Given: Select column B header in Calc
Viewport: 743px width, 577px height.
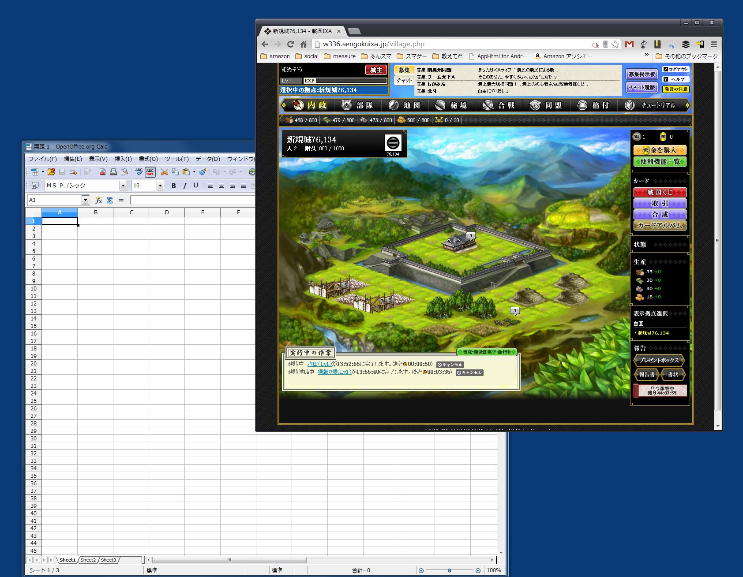Looking at the screenshot, I should [95, 212].
